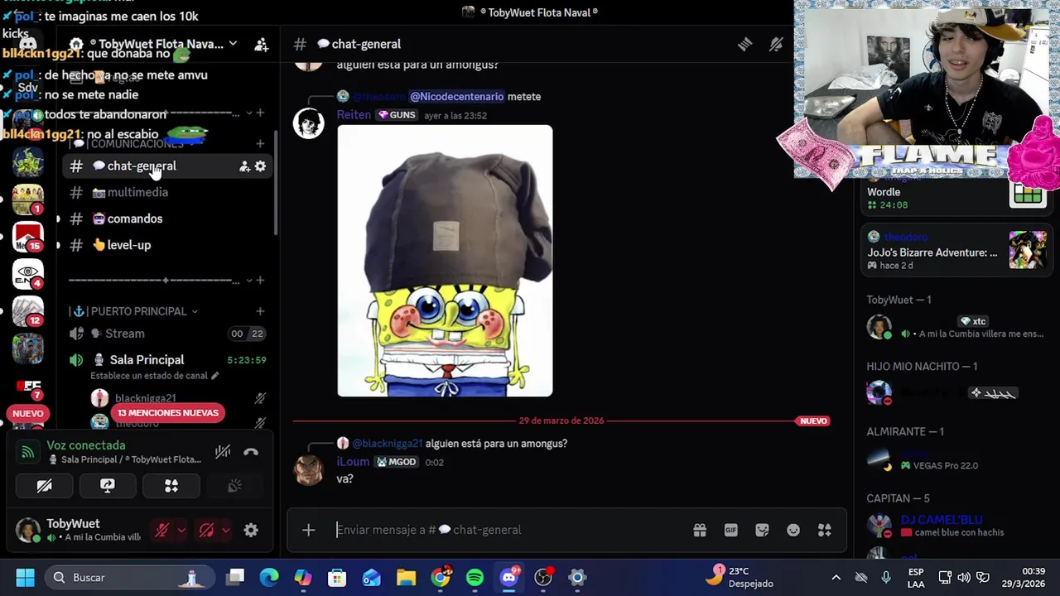Click 'Voz conectada' status text

[85, 445]
